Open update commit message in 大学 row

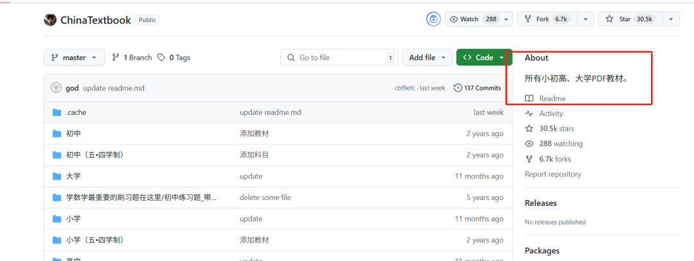tap(251, 176)
